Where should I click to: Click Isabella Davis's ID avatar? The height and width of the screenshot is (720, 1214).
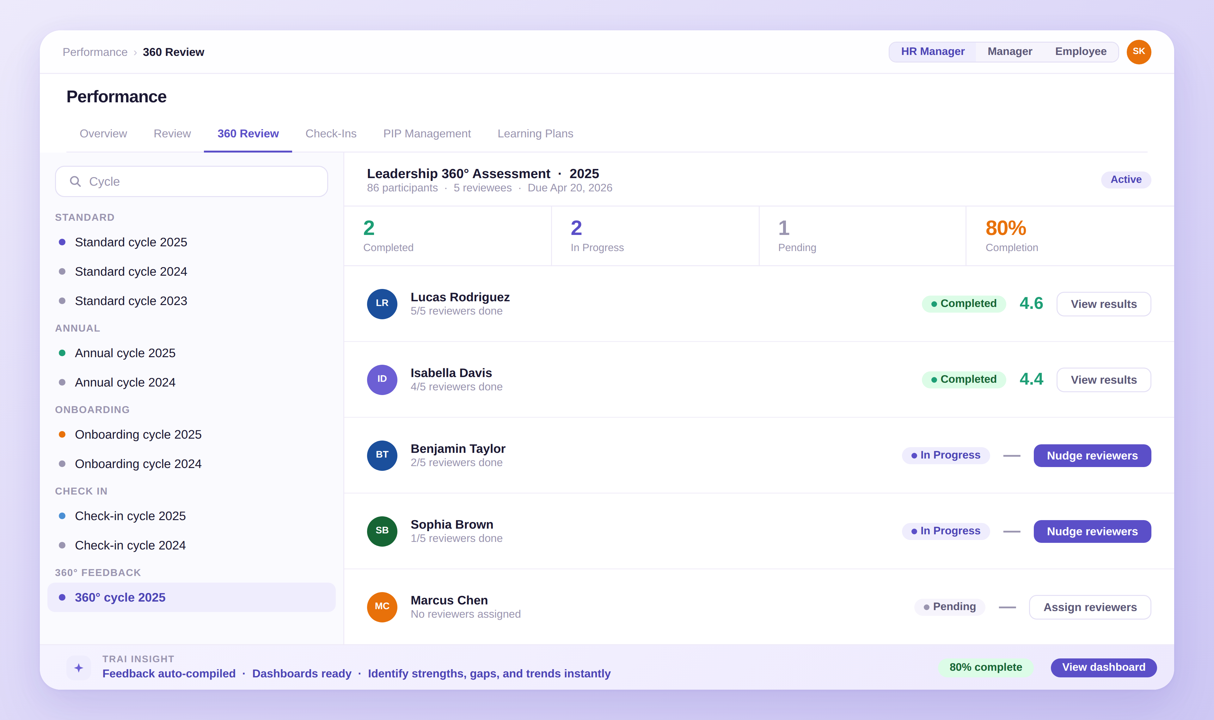click(x=382, y=379)
